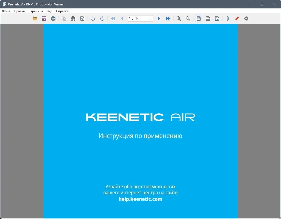281x219 pixels.
Task: Go to the next page
Action: (159, 18)
